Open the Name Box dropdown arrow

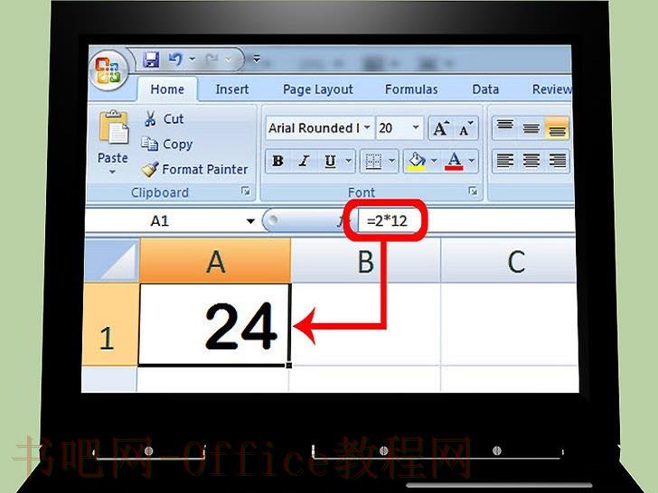pos(250,221)
